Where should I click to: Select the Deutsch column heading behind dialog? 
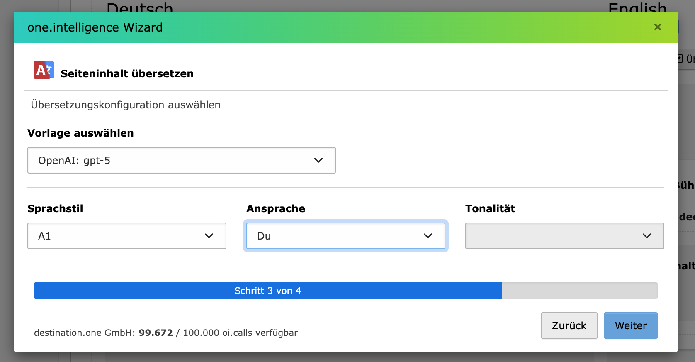coord(140,7)
